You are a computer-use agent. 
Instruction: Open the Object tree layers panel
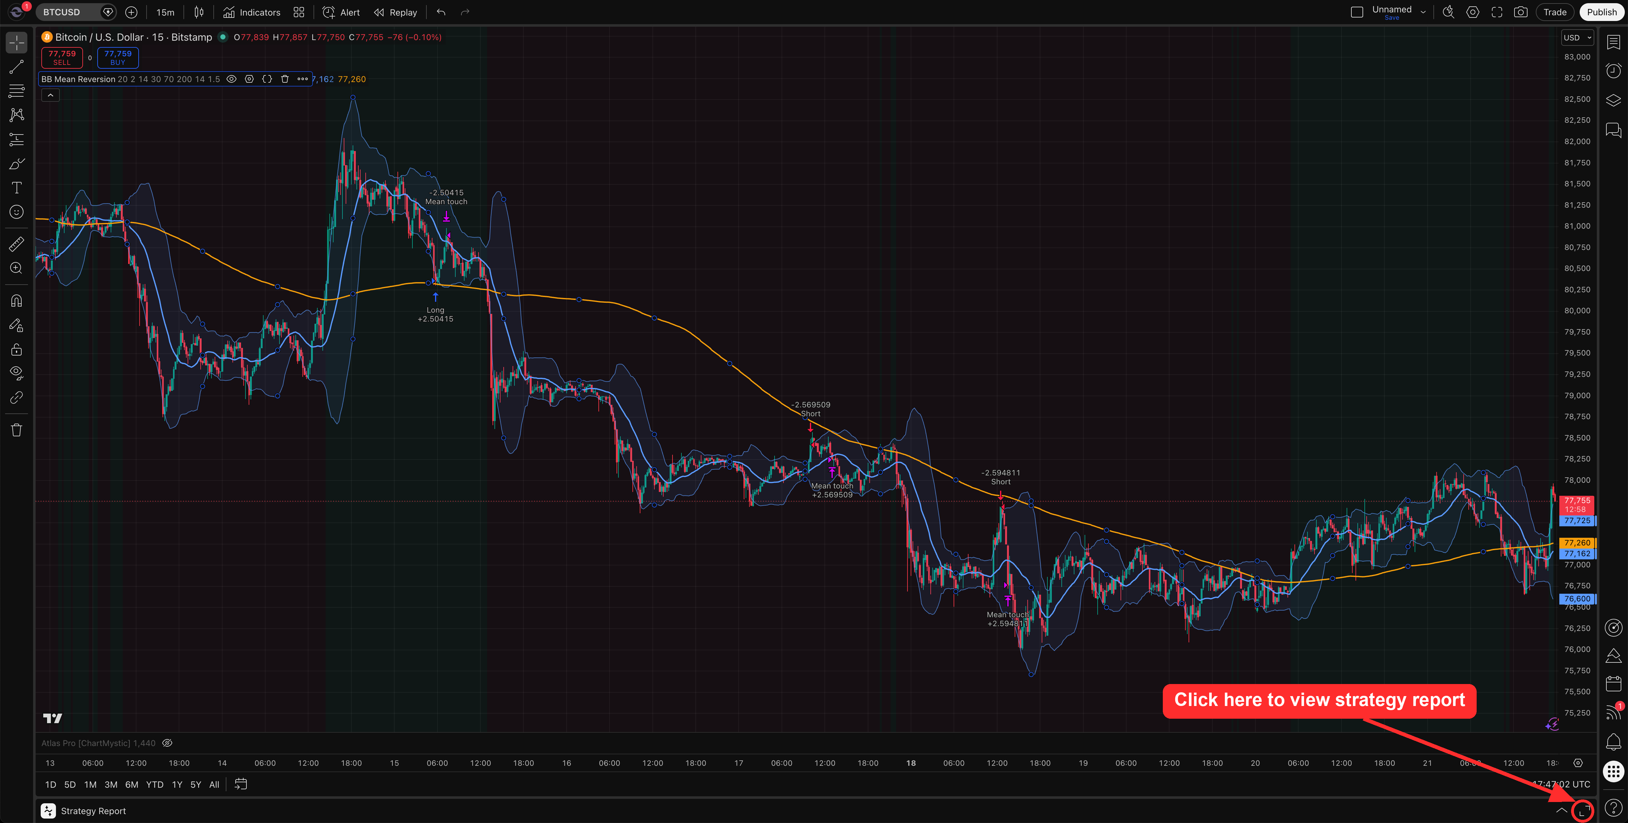tap(1613, 100)
